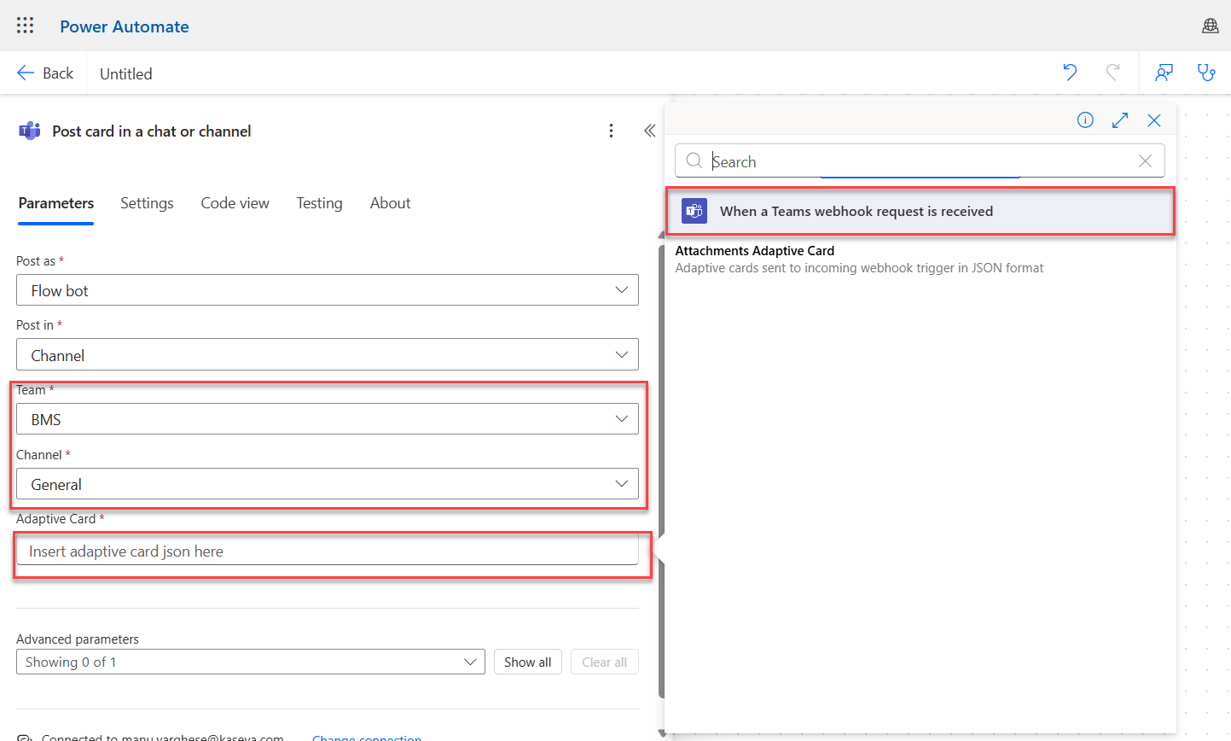Go back using the Back arrow
The height and width of the screenshot is (741, 1231).
(x=45, y=73)
